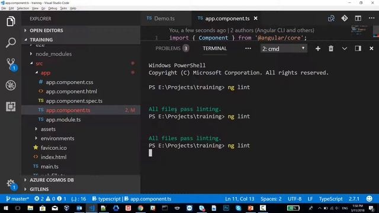Create a new terminal with plus icon
The image size is (379, 213).
[x=318, y=49]
